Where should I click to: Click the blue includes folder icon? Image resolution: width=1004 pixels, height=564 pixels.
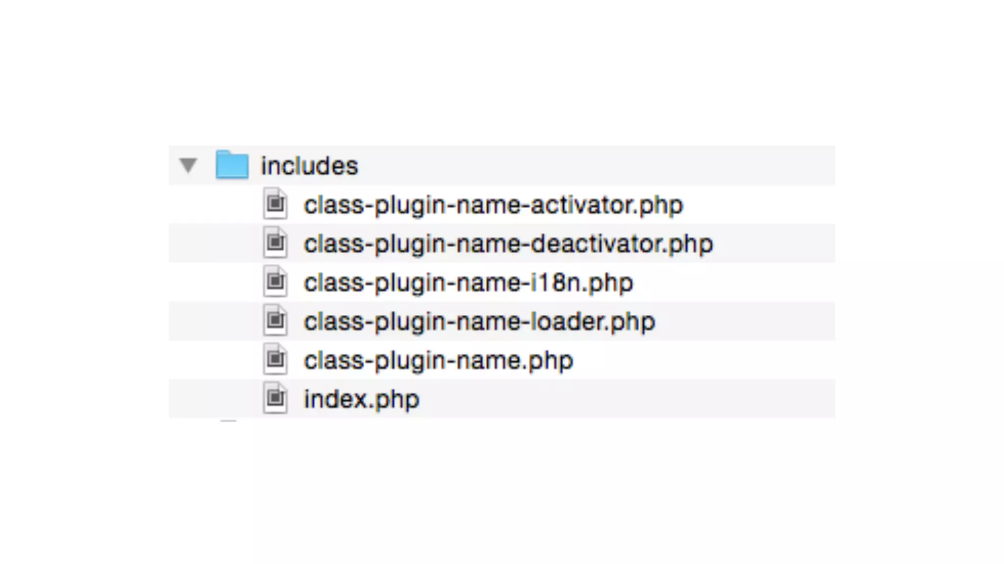coord(232,165)
